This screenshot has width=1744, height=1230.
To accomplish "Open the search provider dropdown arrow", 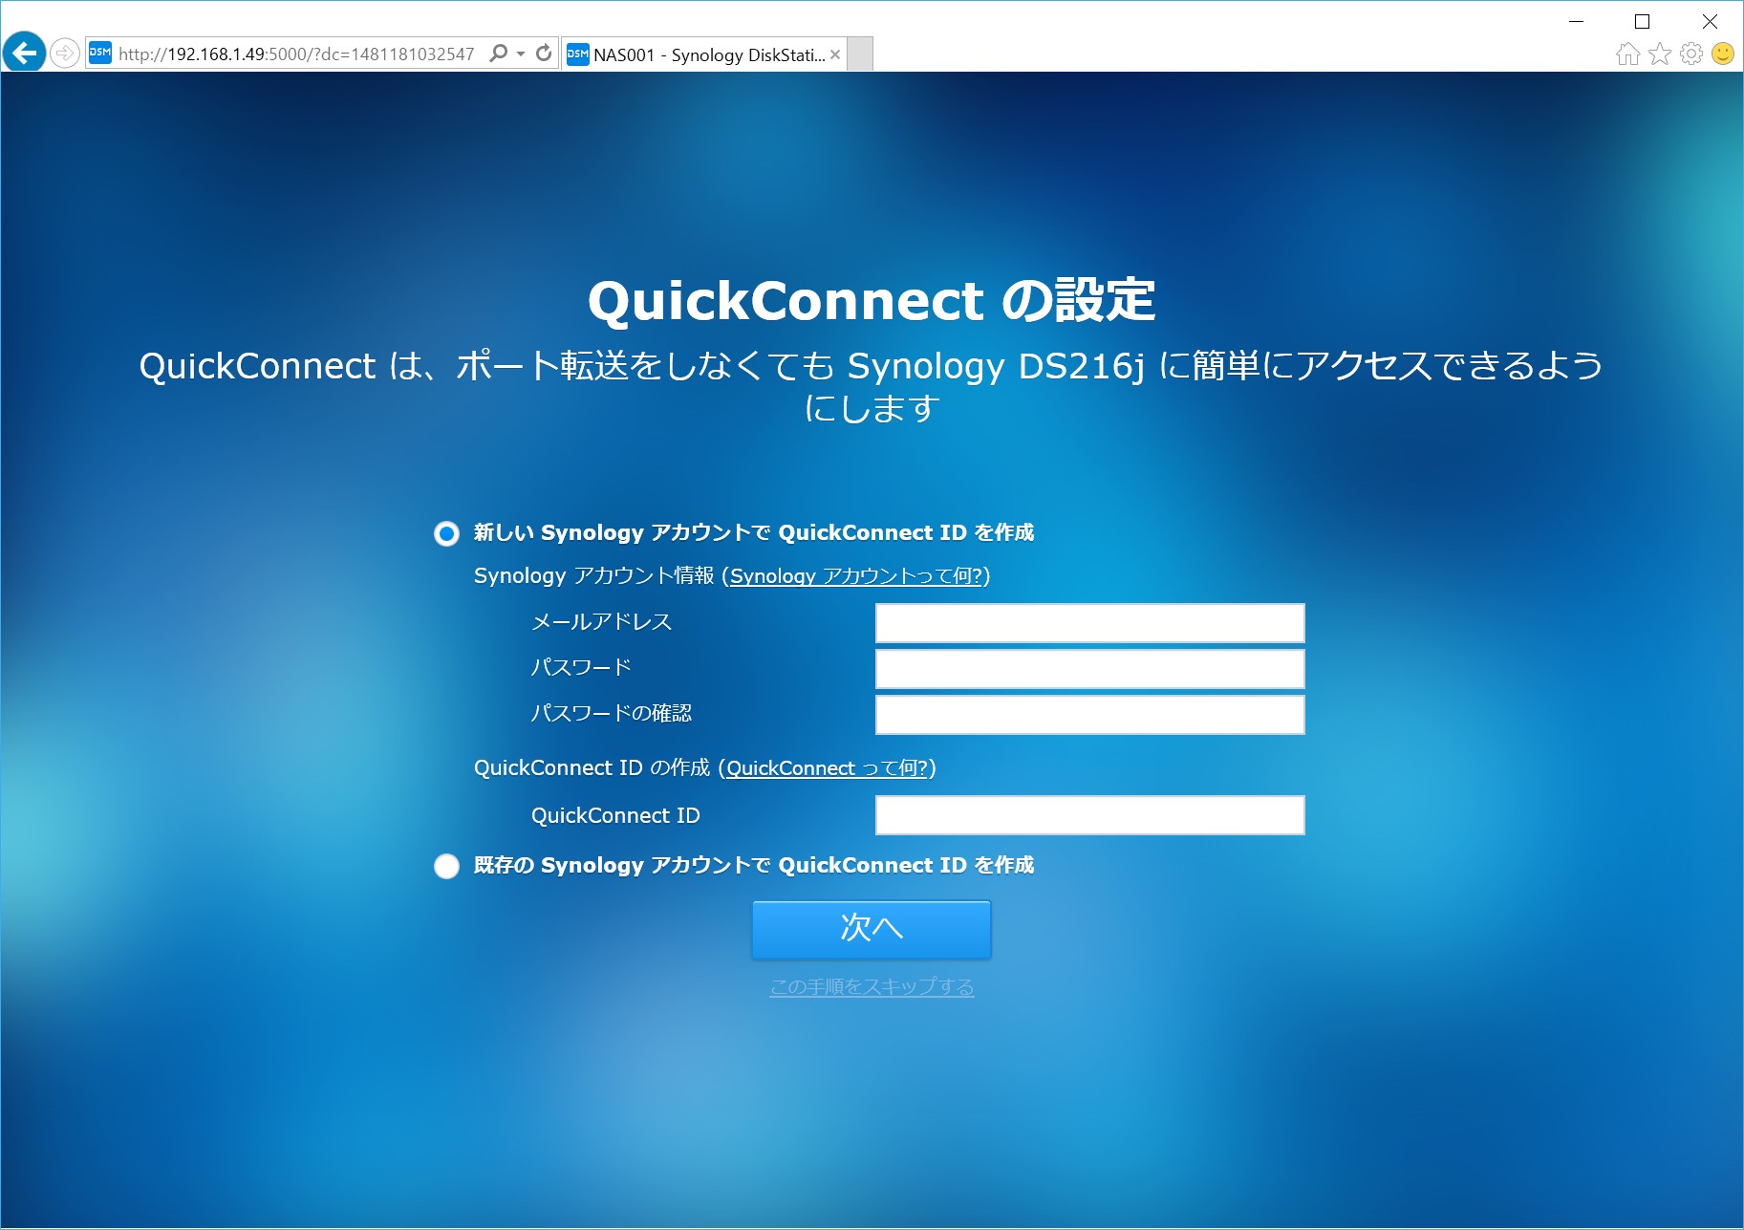I will point(518,54).
